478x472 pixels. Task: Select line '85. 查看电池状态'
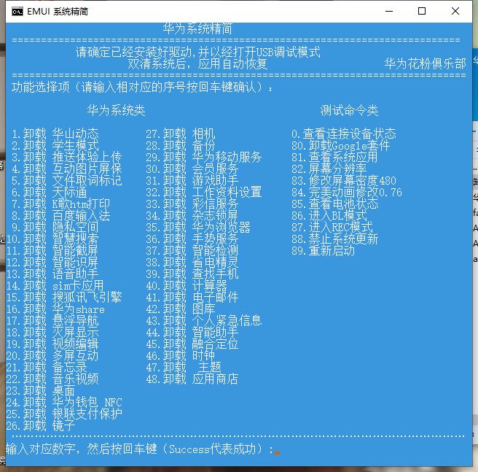(334, 204)
